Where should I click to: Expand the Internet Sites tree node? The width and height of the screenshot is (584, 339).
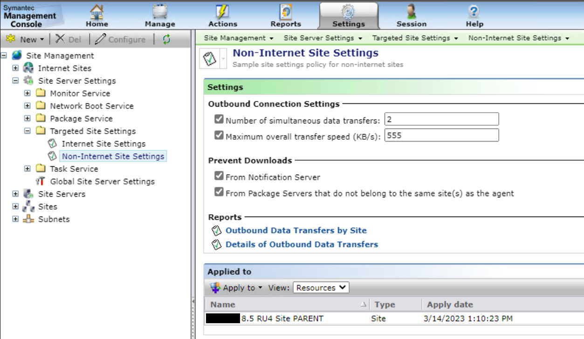click(16, 68)
